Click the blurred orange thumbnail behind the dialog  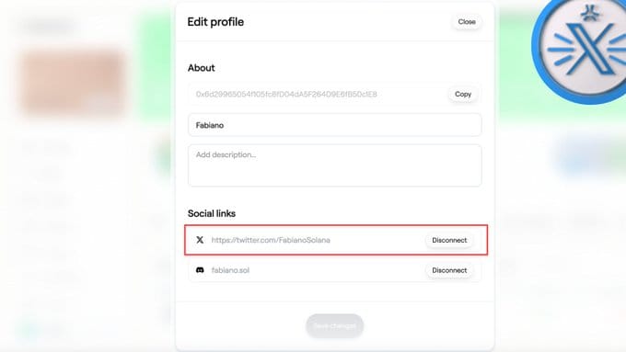[x=73, y=82]
